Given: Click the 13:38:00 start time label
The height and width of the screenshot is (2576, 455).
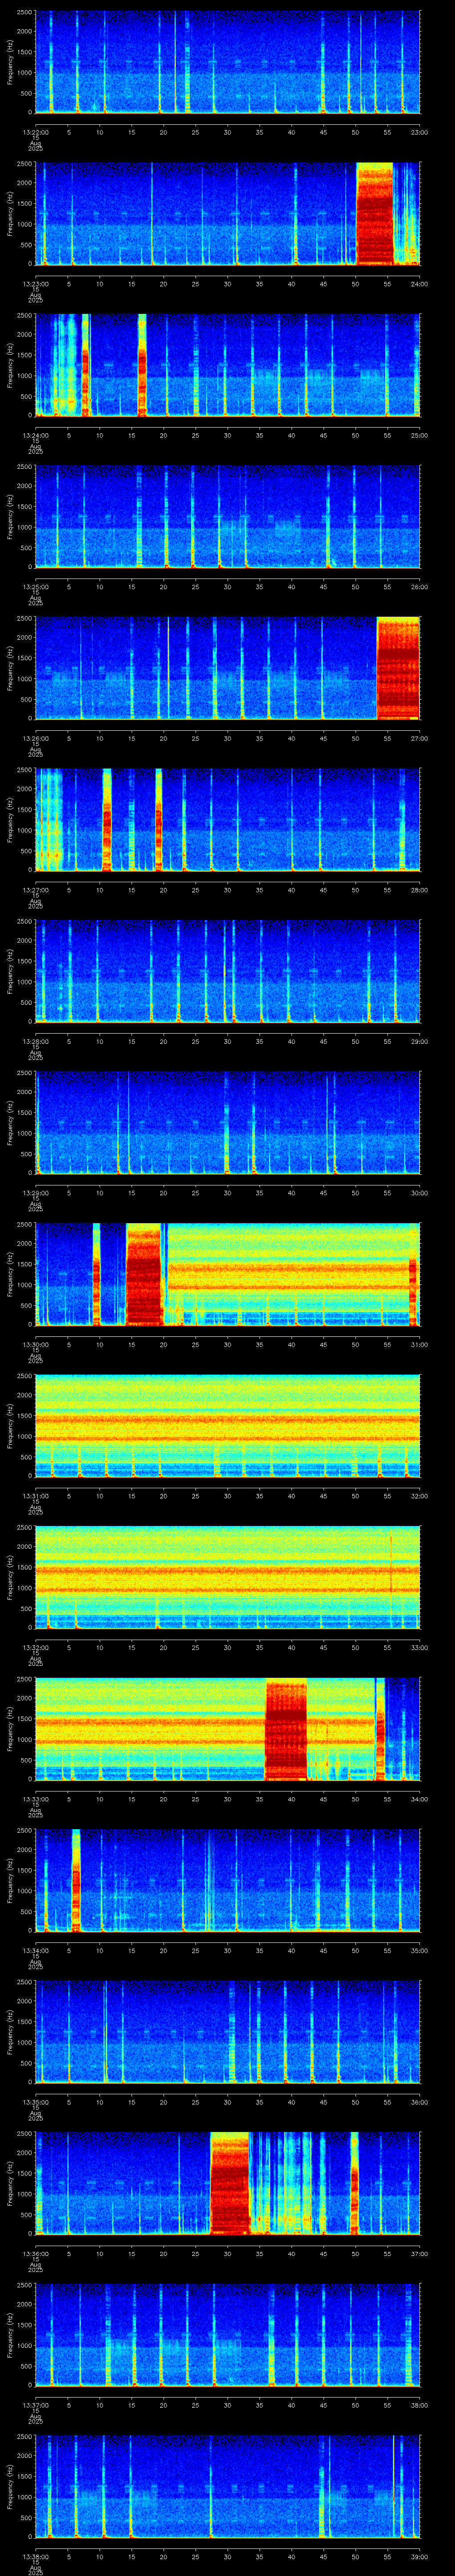Looking at the screenshot, I should coord(35,2556).
